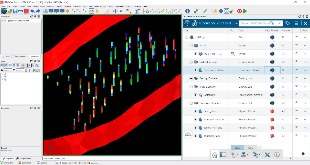
Task: Toggle visibility eye for watertable row
Action: tap(296, 94)
